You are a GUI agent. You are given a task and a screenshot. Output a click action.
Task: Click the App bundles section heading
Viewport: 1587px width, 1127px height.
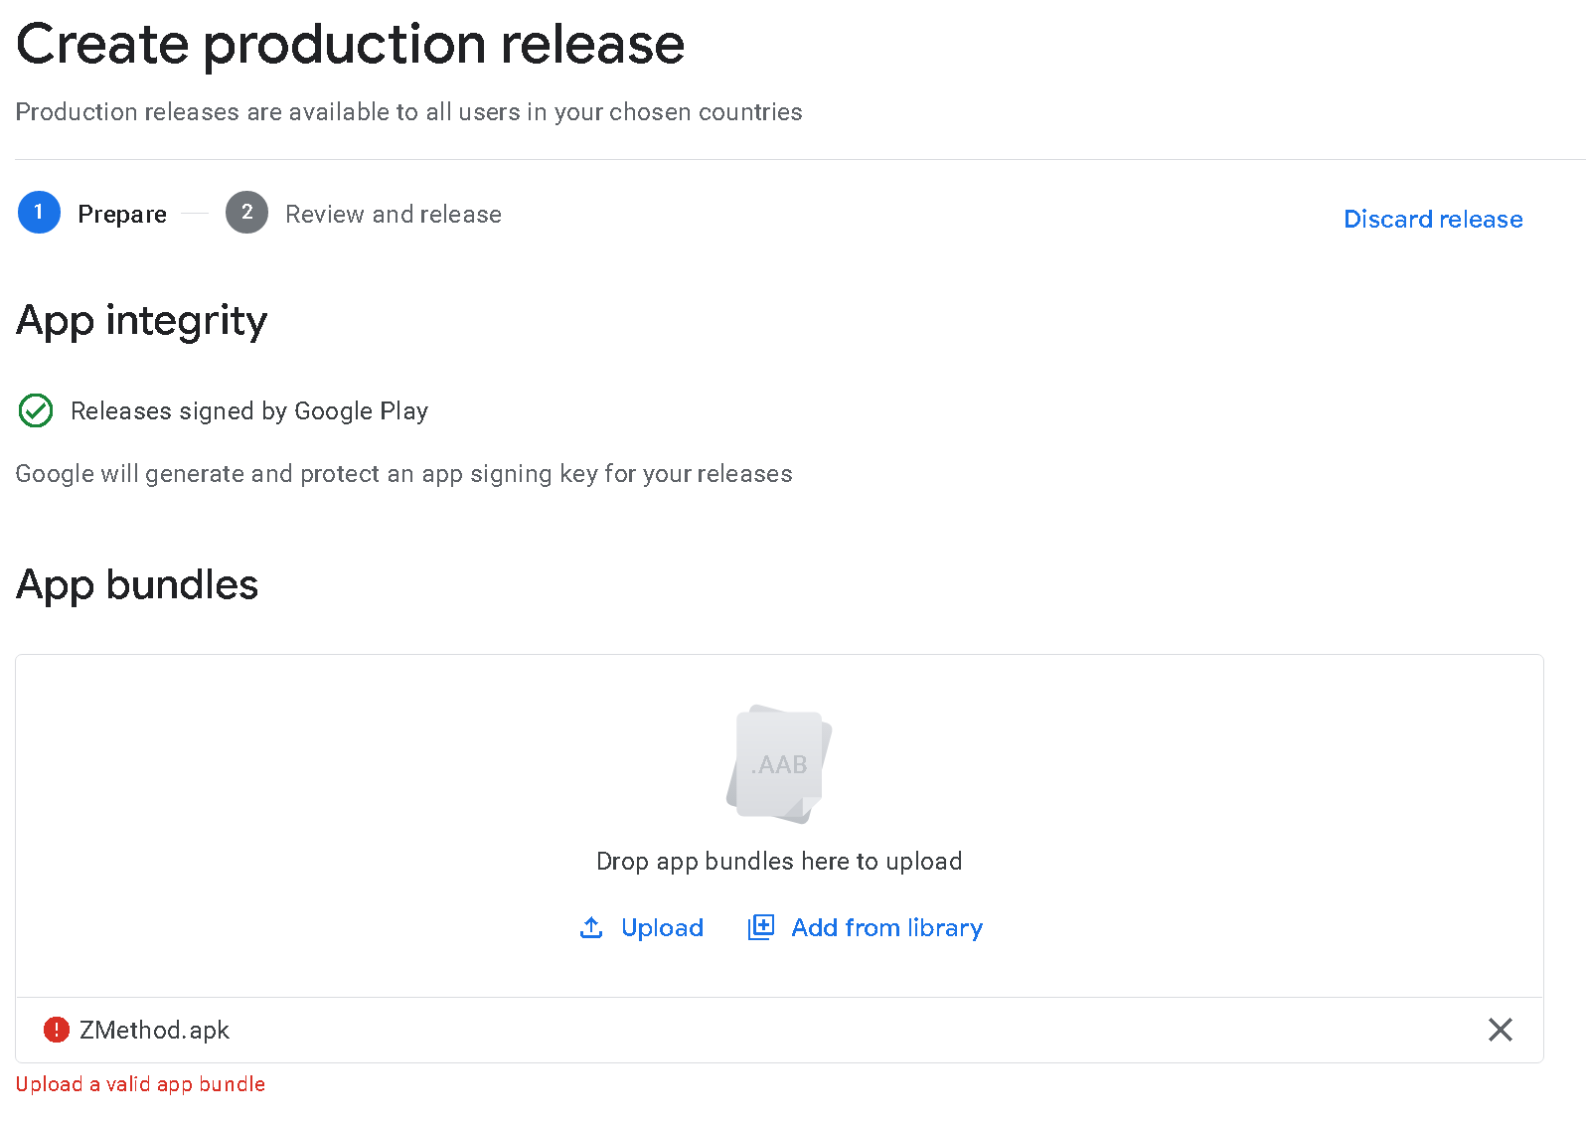pyautogui.click(x=137, y=585)
